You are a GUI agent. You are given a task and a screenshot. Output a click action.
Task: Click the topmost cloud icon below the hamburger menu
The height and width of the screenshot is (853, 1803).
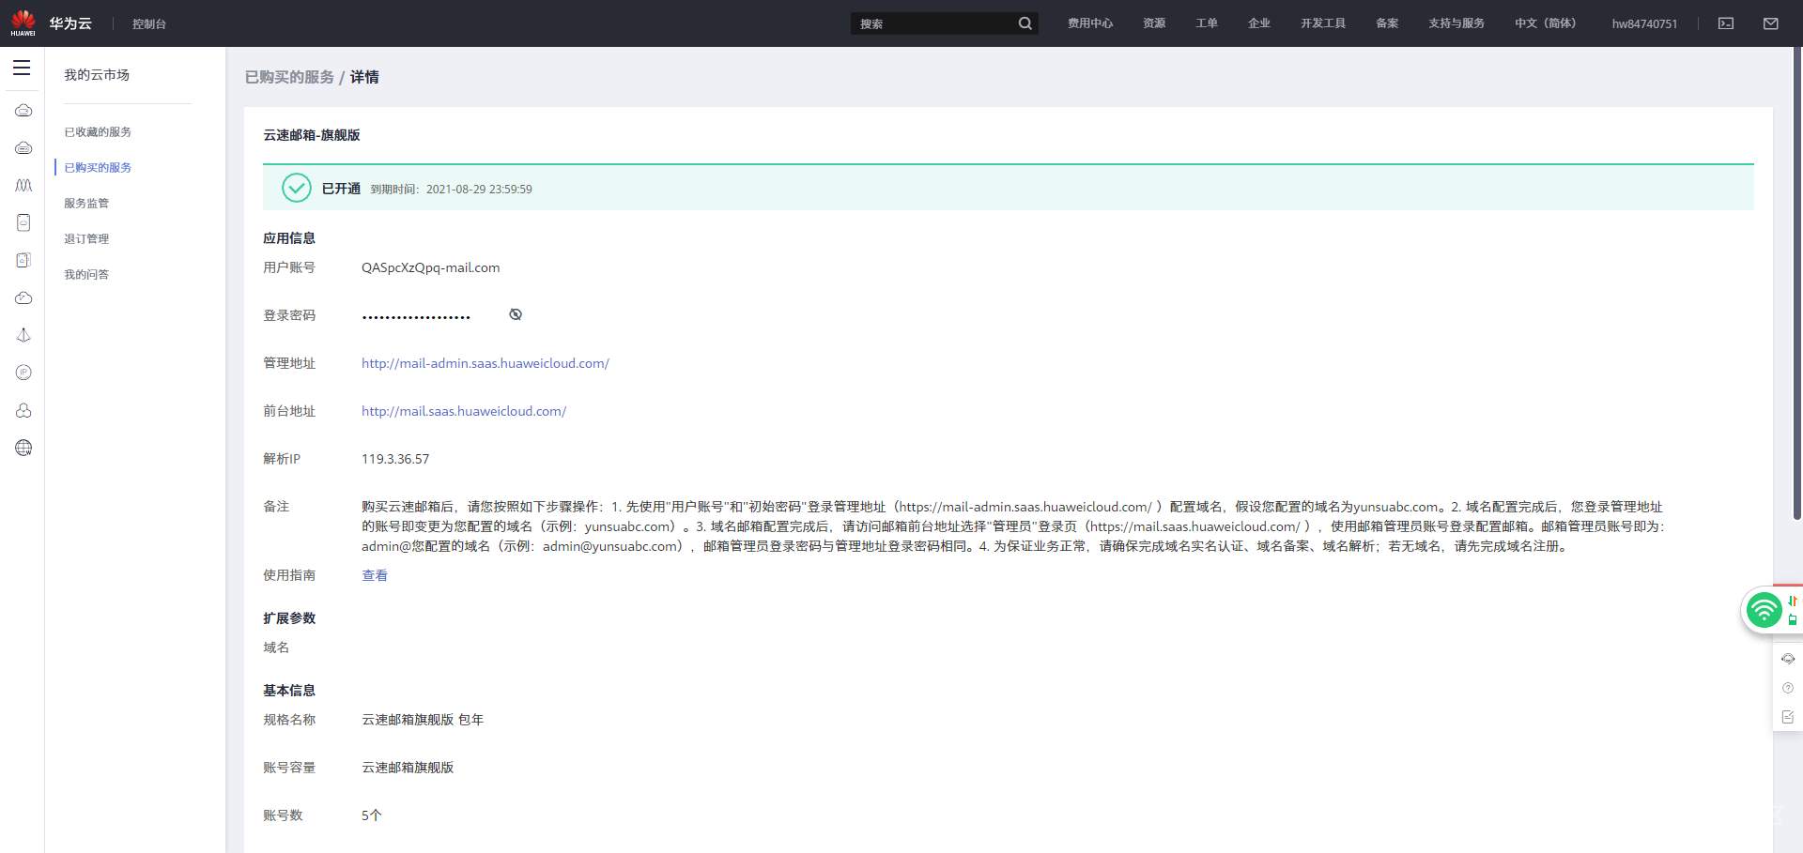23,111
